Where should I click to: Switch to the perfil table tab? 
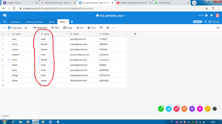coord(52,22)
